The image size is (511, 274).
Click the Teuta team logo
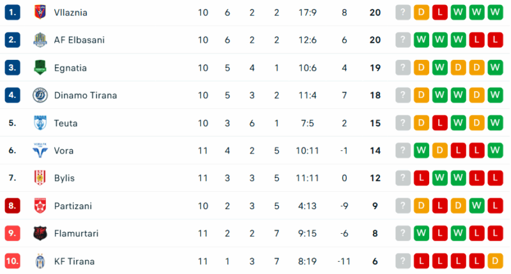coord(40,123)
